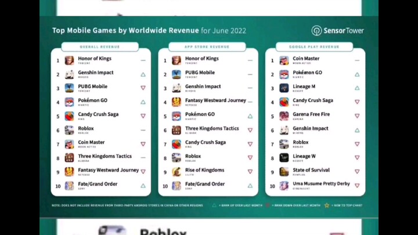The image size is (418, 235).
Task: Click rank-up triangle next to Overall Genshin Impact
Action: 143,75
